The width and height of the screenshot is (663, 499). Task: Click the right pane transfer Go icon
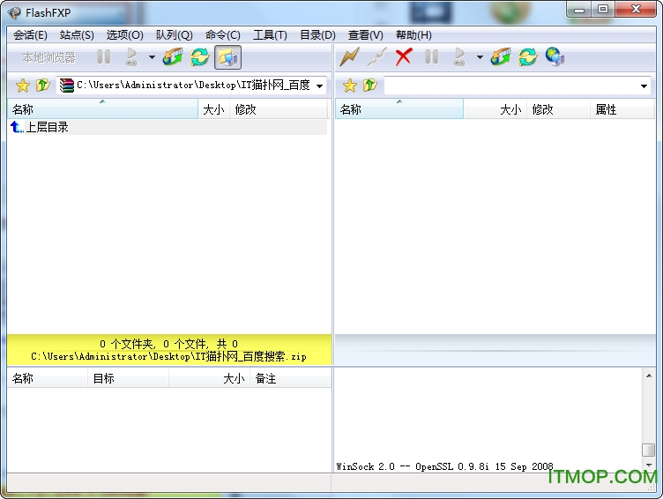[459, 56]
